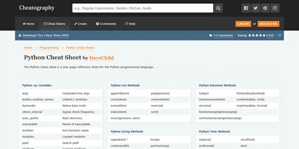The height and width of the screenshot is (149, 299).
Task: Click the exec_prefix cell
Action: 30,118
